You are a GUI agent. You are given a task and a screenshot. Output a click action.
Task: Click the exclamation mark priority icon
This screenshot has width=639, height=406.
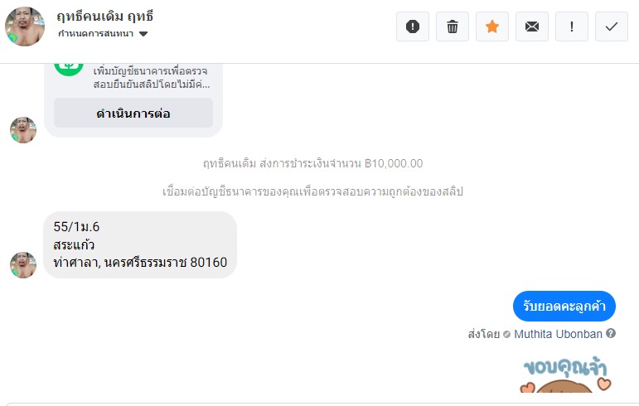572,27
